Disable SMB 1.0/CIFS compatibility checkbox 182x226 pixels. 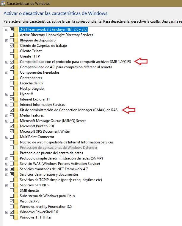point(12,62)
